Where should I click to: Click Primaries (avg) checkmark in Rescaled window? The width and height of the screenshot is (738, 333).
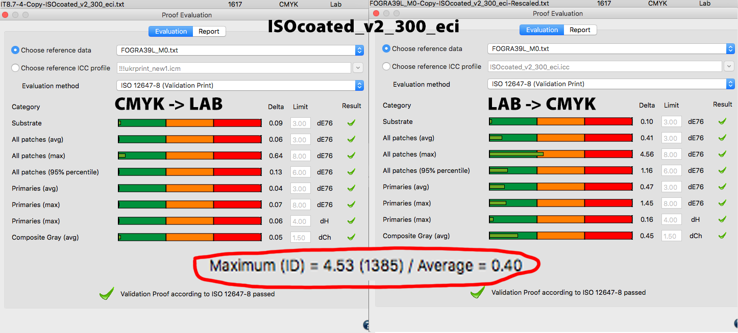(722, 187)
